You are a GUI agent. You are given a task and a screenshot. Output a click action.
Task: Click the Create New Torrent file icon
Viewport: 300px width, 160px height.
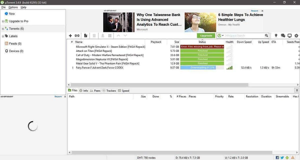click(85, 35)
